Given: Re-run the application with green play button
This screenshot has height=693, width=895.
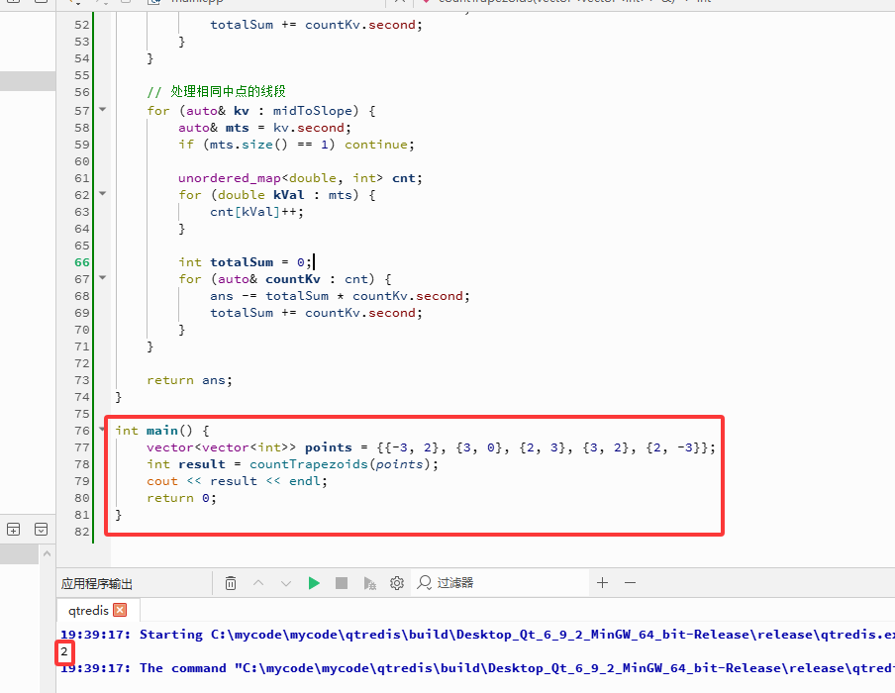Looking at the screenshot, I should [x=314, y=583].
